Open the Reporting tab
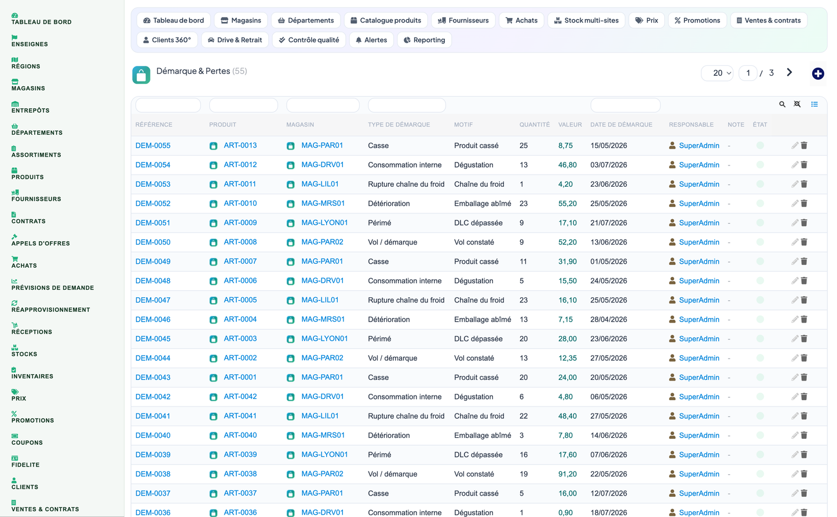 [x=425, y=40]
